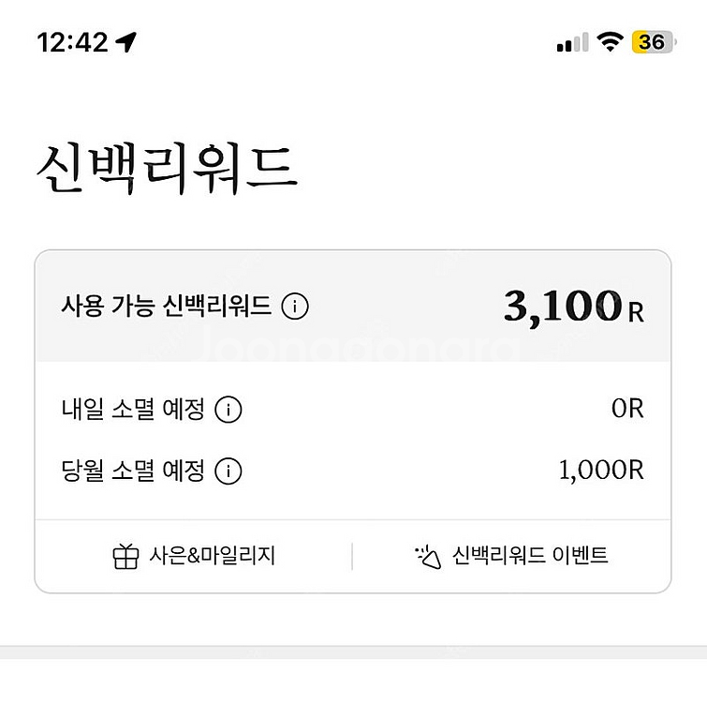Screen dimensions: 707x703
Task: Tap info icon beside 사용 가능 신백리워드
Action: (x=295, y=306)
